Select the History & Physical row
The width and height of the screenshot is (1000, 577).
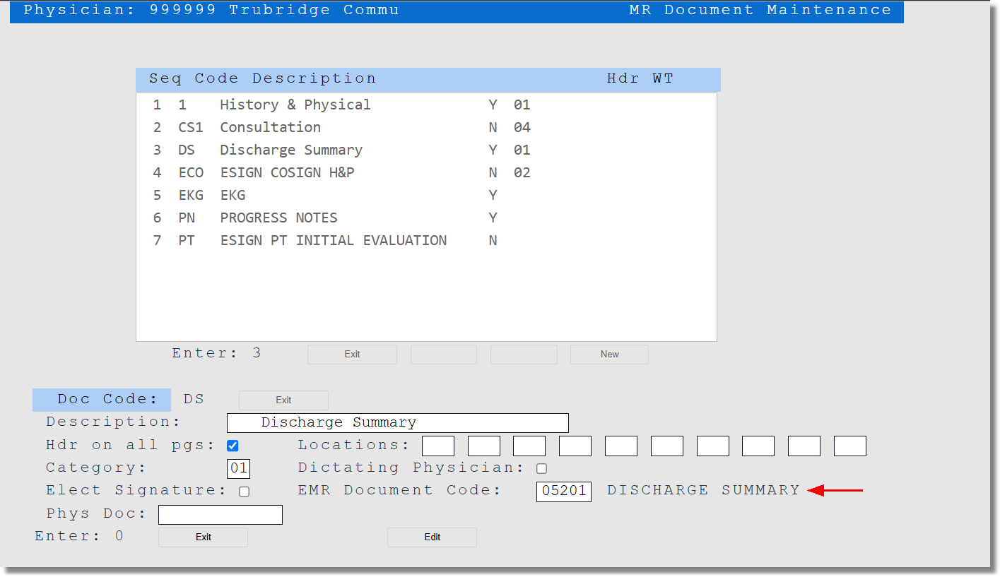click(426, 105)
